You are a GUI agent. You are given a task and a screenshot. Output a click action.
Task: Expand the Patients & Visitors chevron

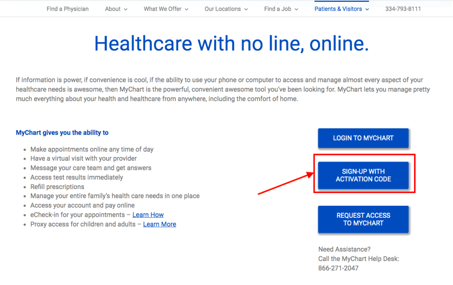point(367,9)
